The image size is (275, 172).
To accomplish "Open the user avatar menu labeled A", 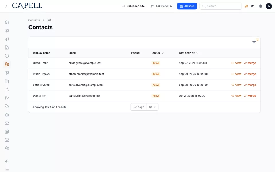I will [x=269, y=6].
